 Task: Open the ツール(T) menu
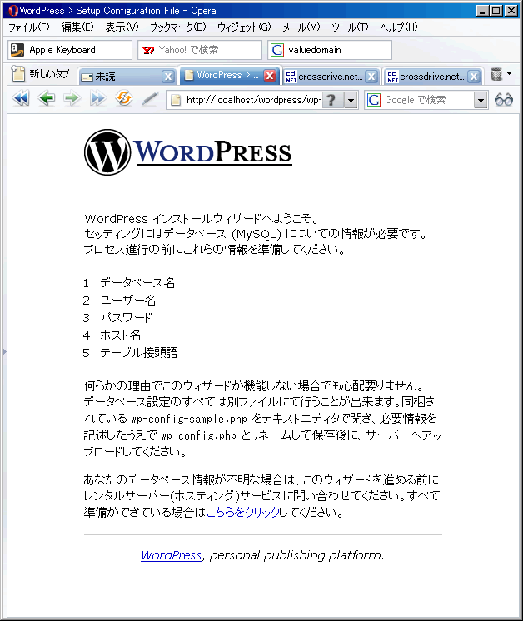[350, 27]
